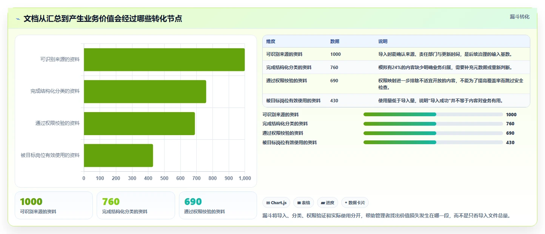The width and height of the screenshot is (545, 234).
Task: Click the table value 690
Action: 334,81
